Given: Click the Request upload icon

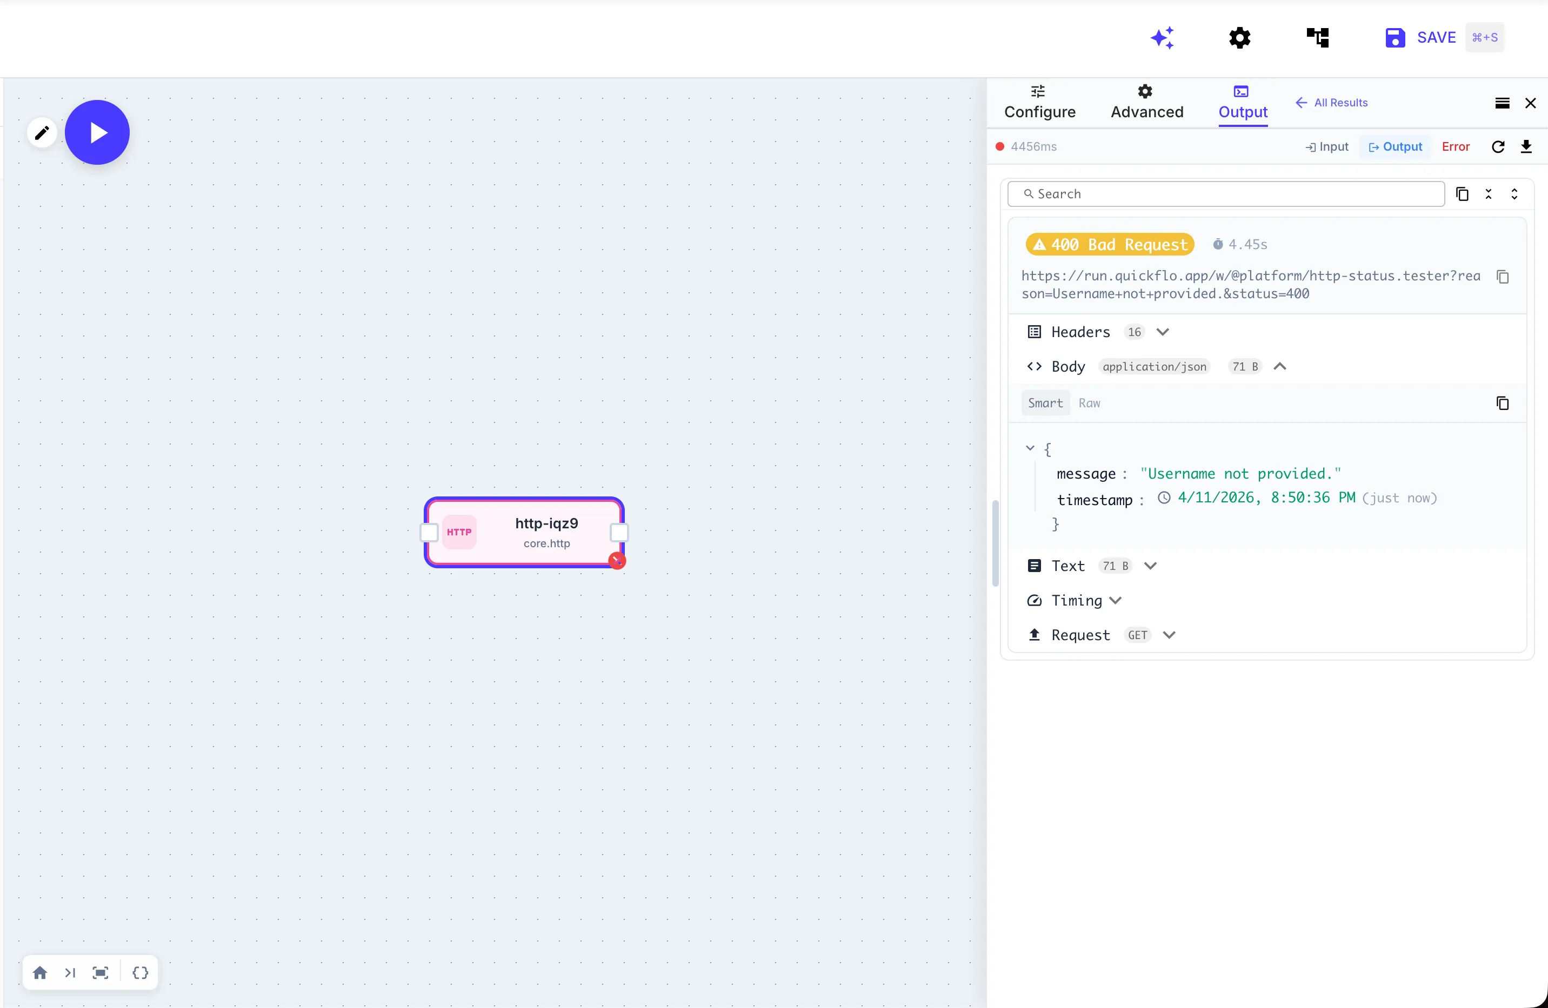Looking at the screenshot, I should click(x=1034, y=635).
